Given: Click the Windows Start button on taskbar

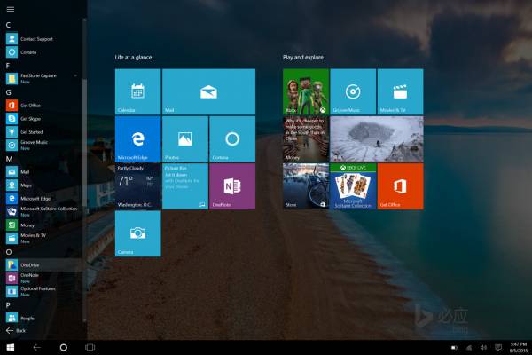Looking at the screenshot, I should click(x=11, y=347).
